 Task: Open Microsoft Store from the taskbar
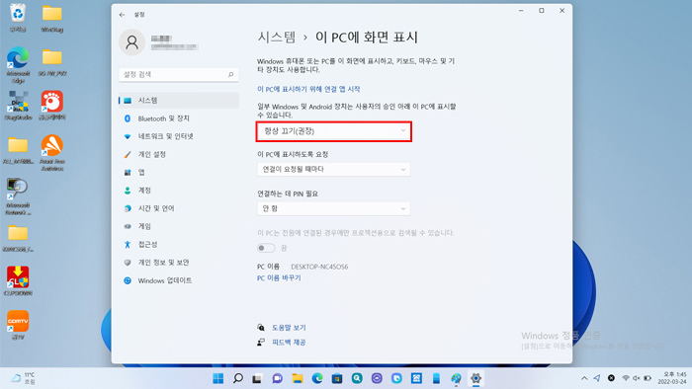point(337,378)
